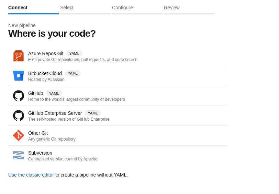
Task: Click the Azure Repos Git icon
Action: coord(19,56)
